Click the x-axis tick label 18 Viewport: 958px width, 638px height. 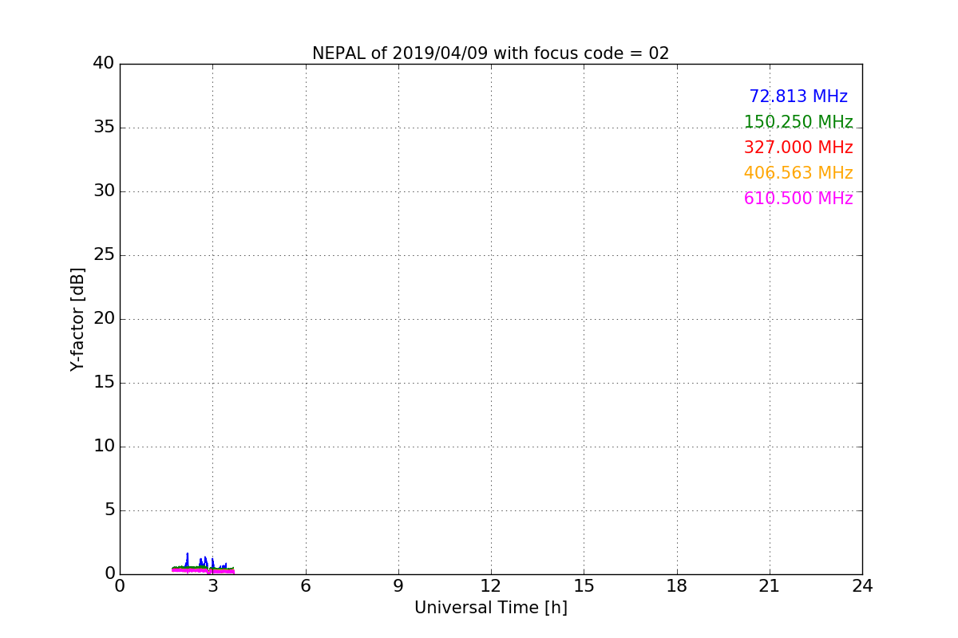(677, 586)
